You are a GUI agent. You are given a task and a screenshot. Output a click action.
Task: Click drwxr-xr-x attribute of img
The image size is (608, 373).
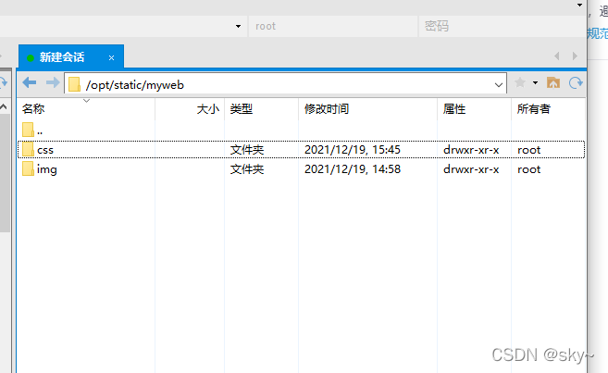coord(471,169)
